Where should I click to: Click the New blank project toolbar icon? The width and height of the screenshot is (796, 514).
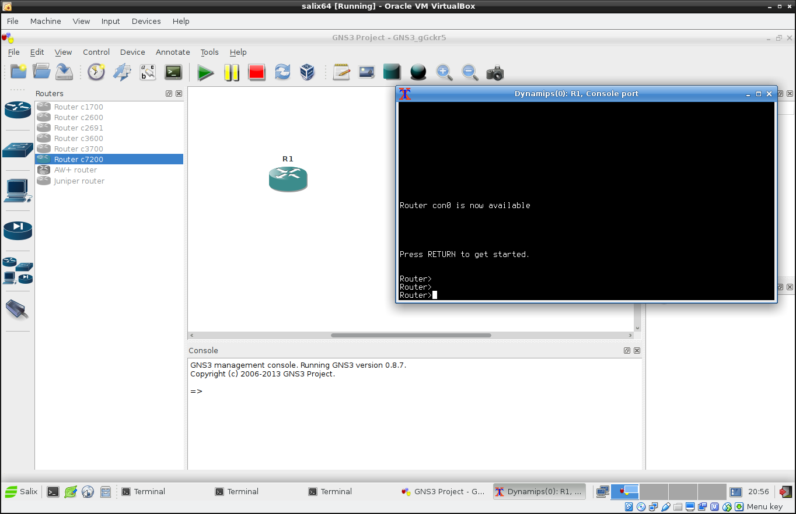click(19, 72)
